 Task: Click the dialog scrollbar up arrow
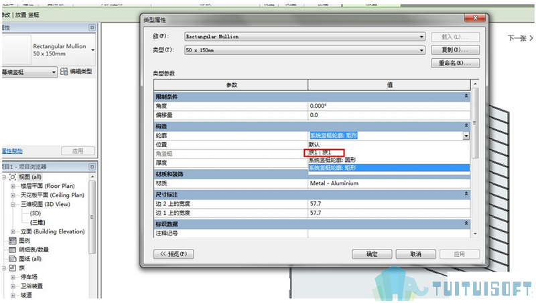pyautogui.click(x=475, y=84)
